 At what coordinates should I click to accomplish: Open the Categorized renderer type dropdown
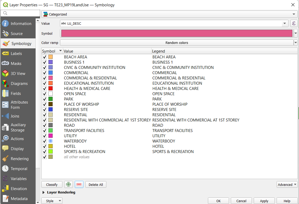point(169,14)
